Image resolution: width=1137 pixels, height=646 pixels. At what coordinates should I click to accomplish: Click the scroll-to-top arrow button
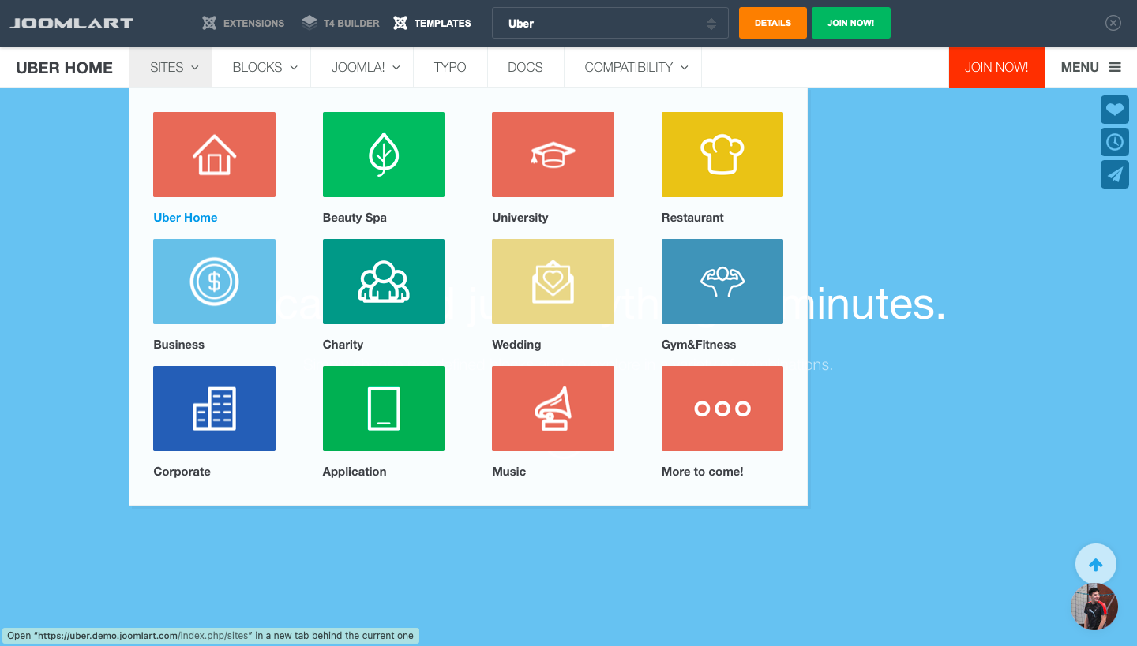[1095, 565]
